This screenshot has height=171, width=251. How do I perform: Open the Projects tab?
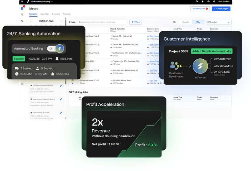[66, 14]
